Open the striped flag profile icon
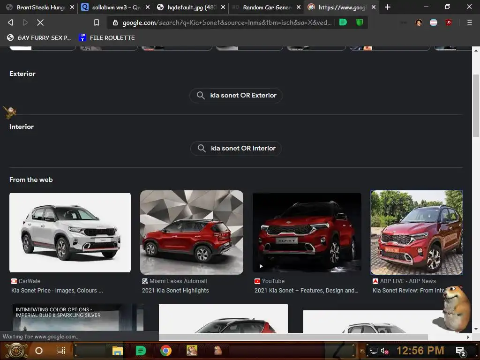Viewport: 480px width, 360px height. (434, 22)
